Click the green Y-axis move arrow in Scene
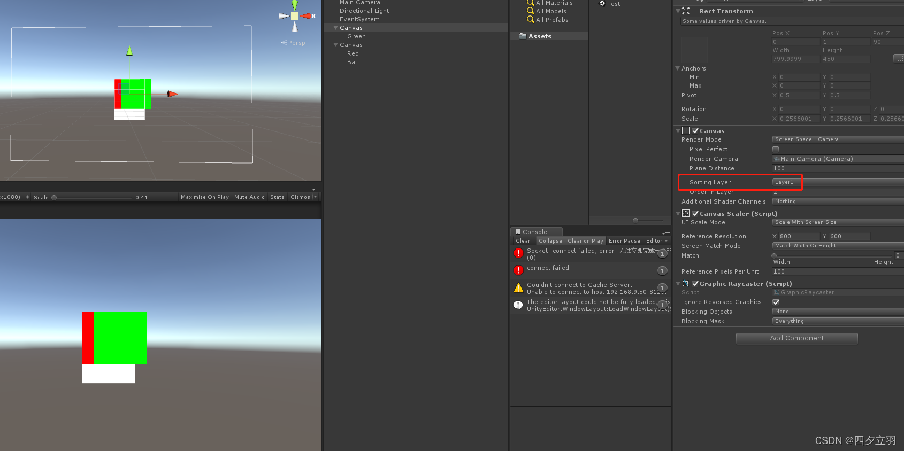This screenshot has width=904, height=451. coord(129,51)
